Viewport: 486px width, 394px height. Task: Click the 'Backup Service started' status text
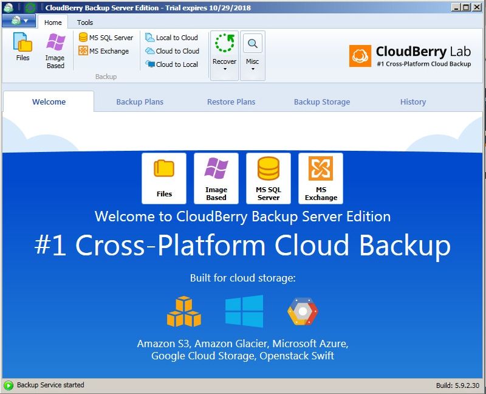(x=50, y=385)
